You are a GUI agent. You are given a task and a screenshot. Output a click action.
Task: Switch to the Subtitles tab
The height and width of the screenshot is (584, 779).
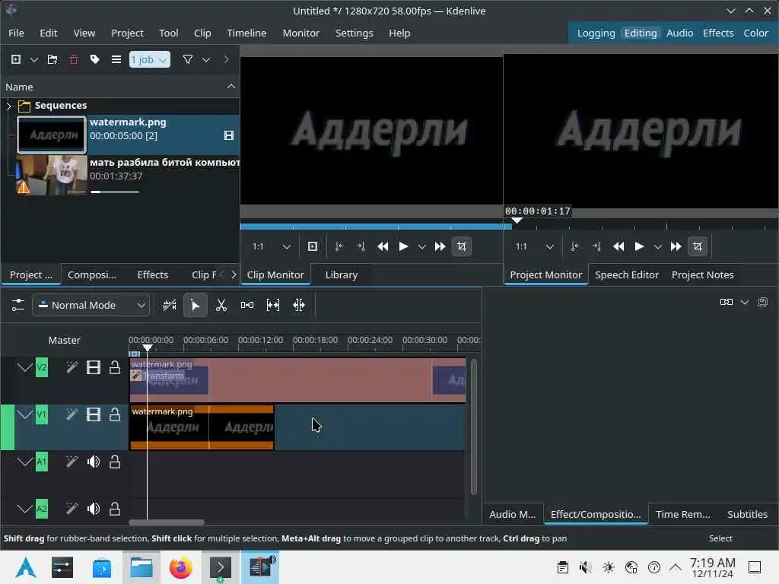coord(747,514)
